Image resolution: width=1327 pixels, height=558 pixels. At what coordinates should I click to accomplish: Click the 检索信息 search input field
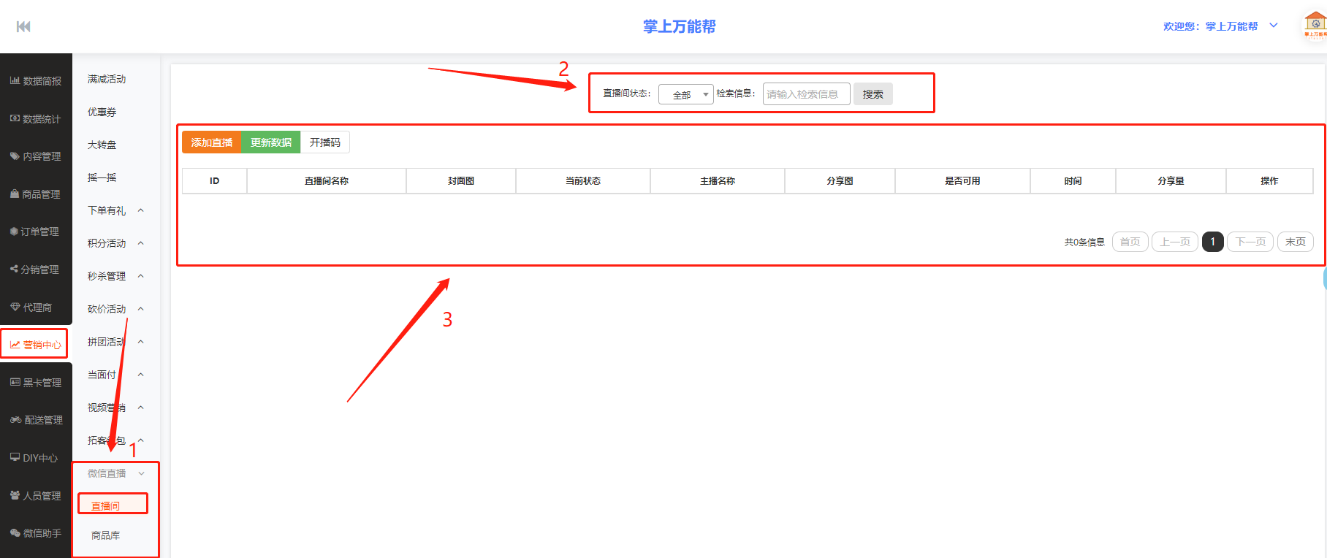[806, 94]
